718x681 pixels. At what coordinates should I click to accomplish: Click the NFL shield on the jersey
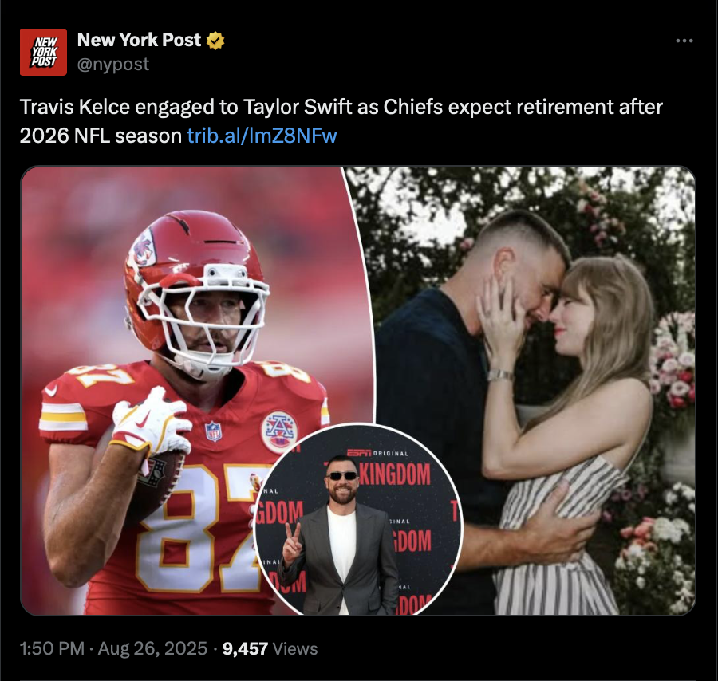(213, 431)
